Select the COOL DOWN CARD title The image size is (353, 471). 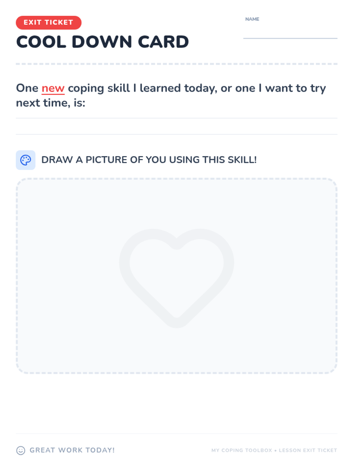(x=102, y=42)
